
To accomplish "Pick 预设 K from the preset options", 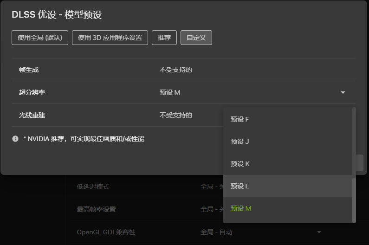I will tap(240, 164).
